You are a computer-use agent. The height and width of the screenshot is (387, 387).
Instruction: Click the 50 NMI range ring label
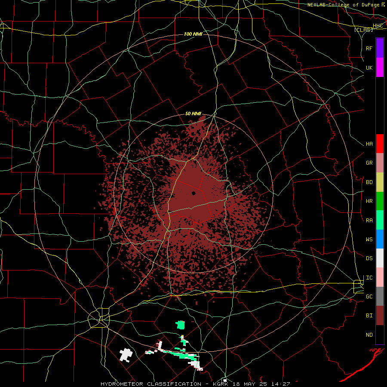[193, 114]
